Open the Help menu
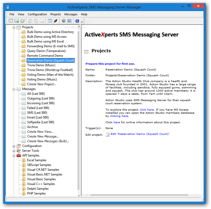 tap(84, 14)
